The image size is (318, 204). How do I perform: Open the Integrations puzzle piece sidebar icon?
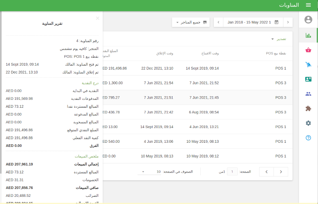pos(308,109)
